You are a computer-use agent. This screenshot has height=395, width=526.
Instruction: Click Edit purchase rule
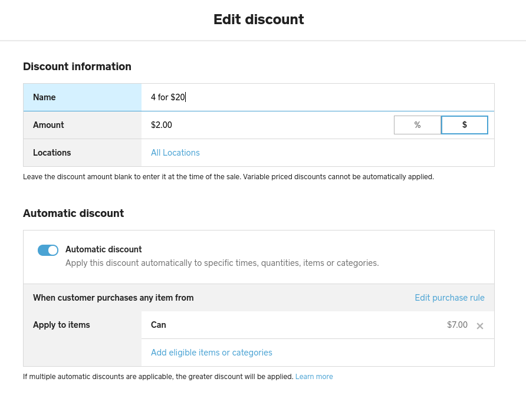point(449,298)
